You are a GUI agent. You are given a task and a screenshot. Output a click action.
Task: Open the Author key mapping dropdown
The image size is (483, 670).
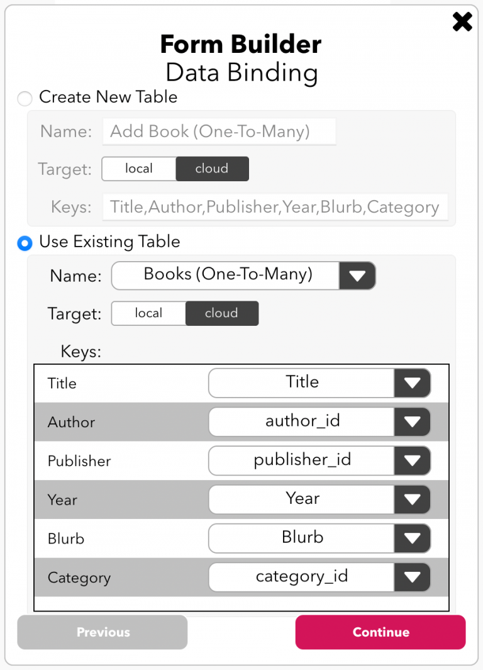pos(412,422)
